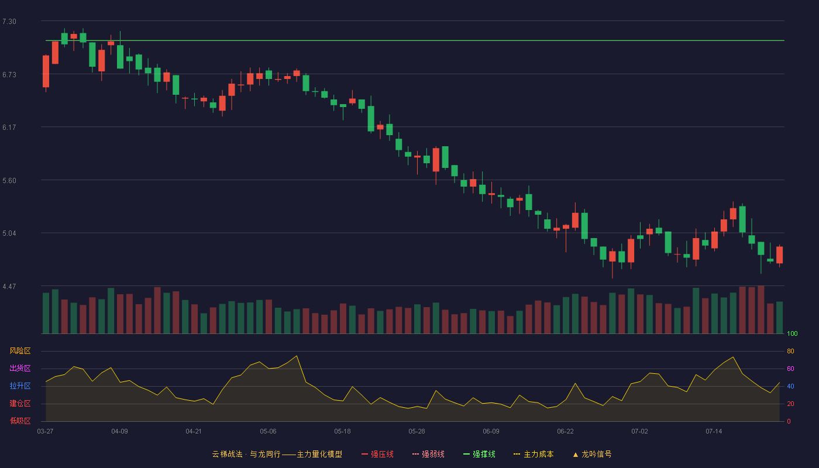The height and width of the screenshot is (468, 819).
Task: Click the 03-27 date axis label
Action: point(45,431)
